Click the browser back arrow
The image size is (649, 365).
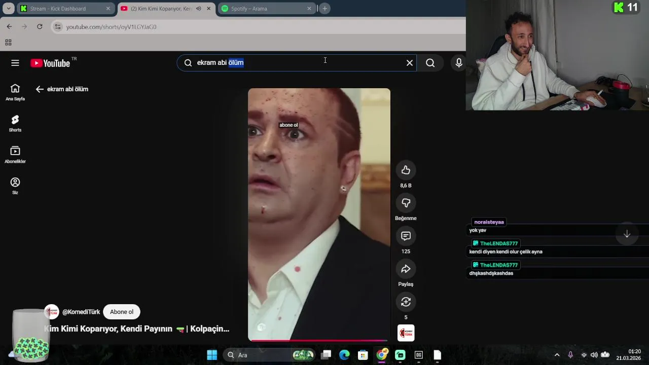point(9,26)
